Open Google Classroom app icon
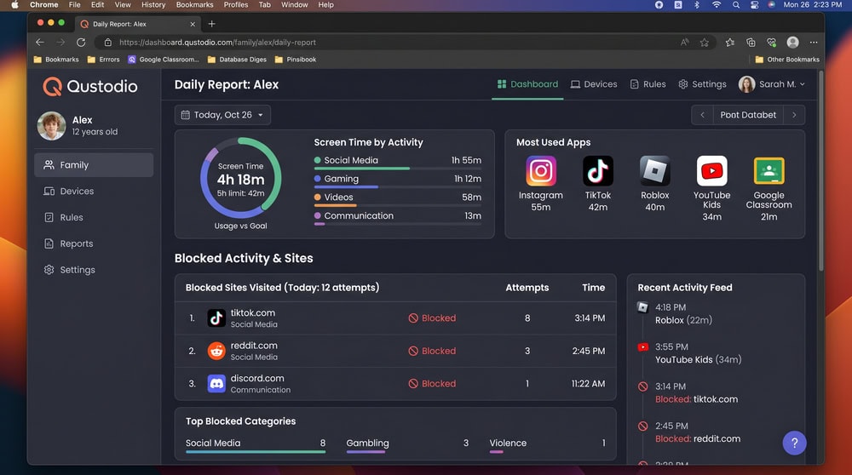The width and height of the screenshot is (852, 475). 769,171
